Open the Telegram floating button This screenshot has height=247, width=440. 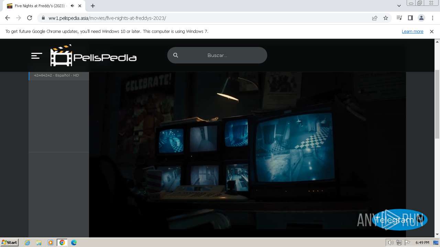399,220
